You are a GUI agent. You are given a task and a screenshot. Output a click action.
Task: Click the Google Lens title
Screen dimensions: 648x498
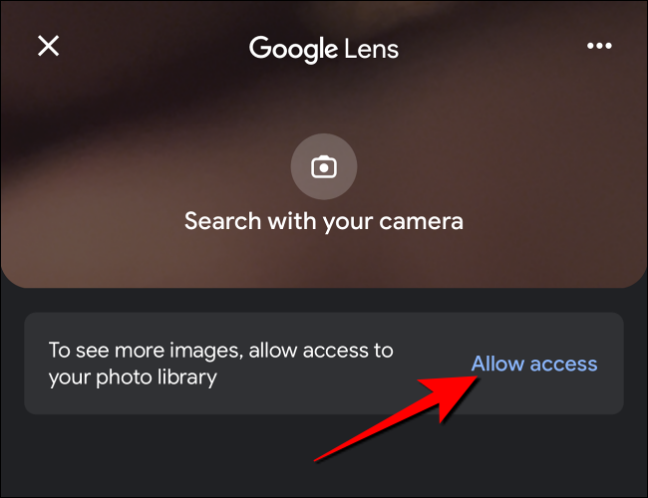point(324,49)
